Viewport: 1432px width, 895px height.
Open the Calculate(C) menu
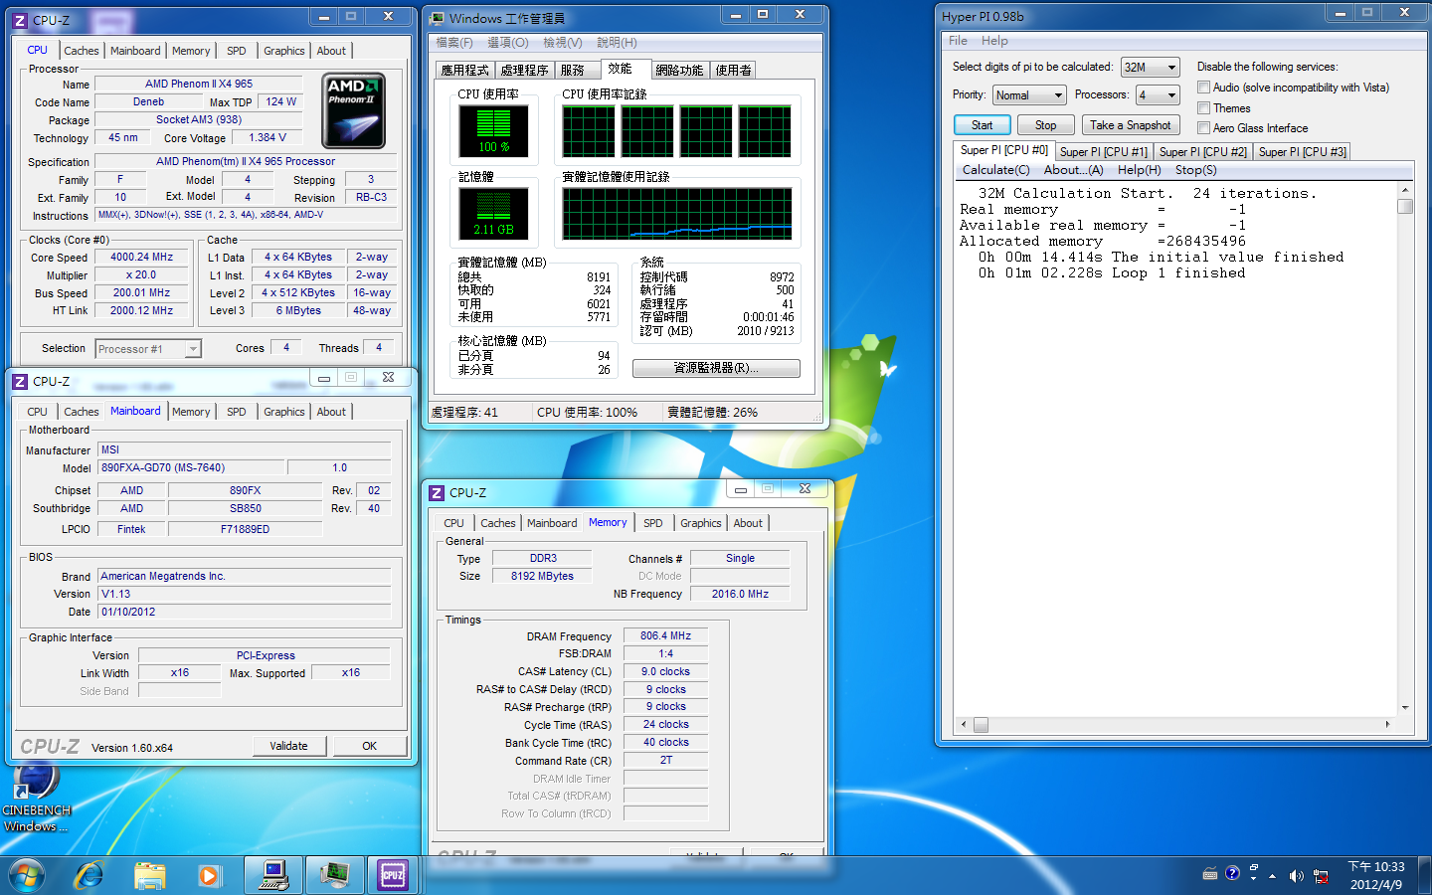pos(995,170)
